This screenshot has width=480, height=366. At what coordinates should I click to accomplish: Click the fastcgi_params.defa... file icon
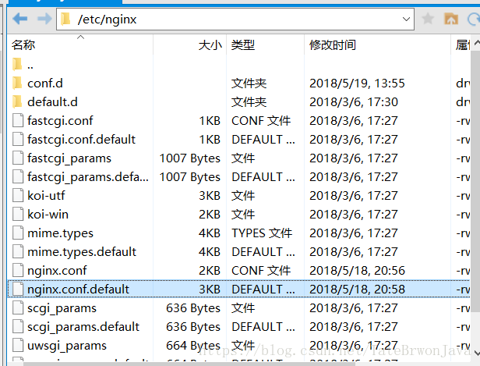point(18,176)
